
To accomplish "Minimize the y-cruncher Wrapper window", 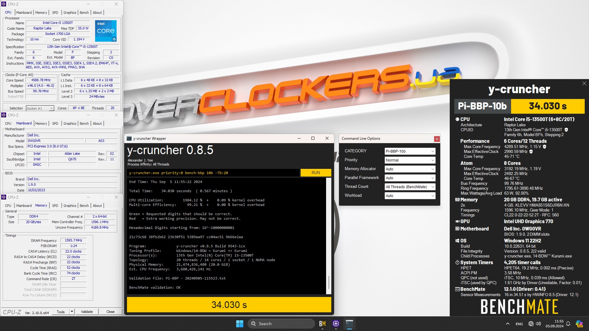I will (299, 139).
